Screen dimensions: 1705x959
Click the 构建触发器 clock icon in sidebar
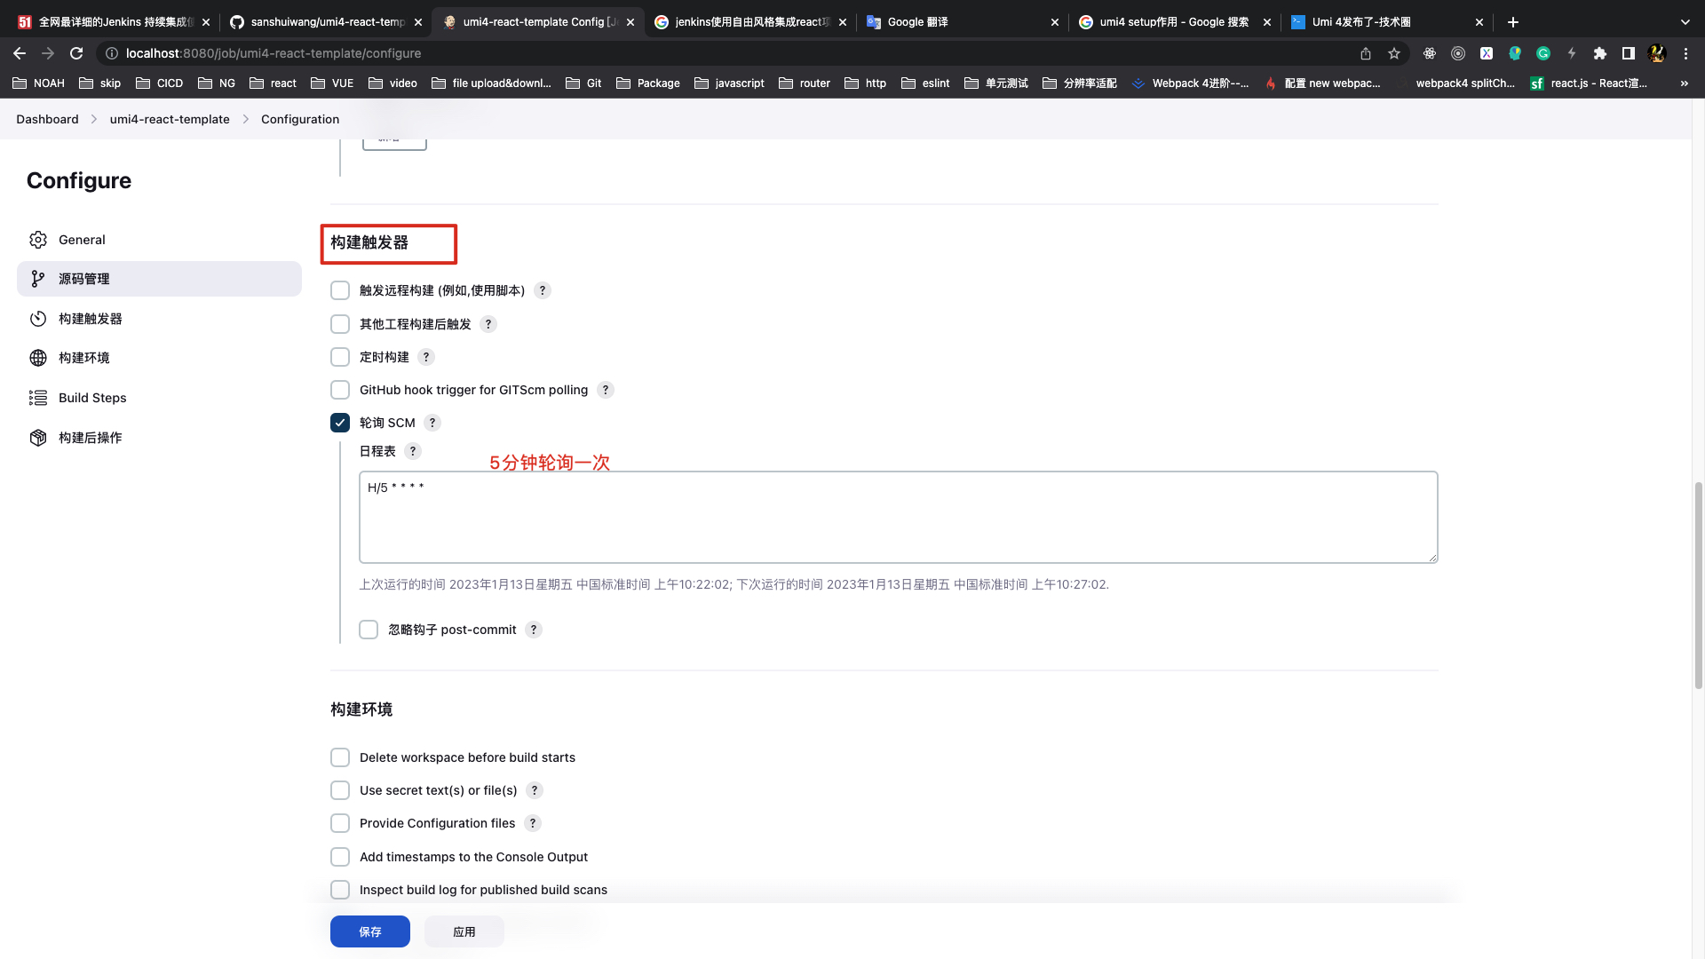click(38, 319)
